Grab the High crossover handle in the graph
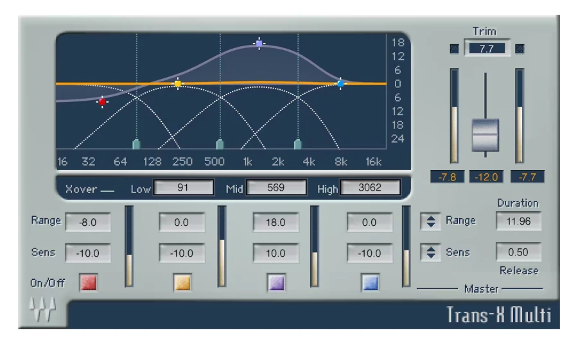Screen dimensions: 578x344 tap(298, 144)
